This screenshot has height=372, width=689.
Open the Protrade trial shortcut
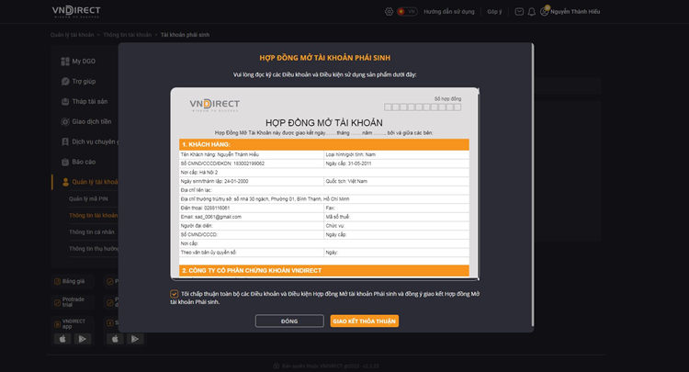[x=73, y=301]
